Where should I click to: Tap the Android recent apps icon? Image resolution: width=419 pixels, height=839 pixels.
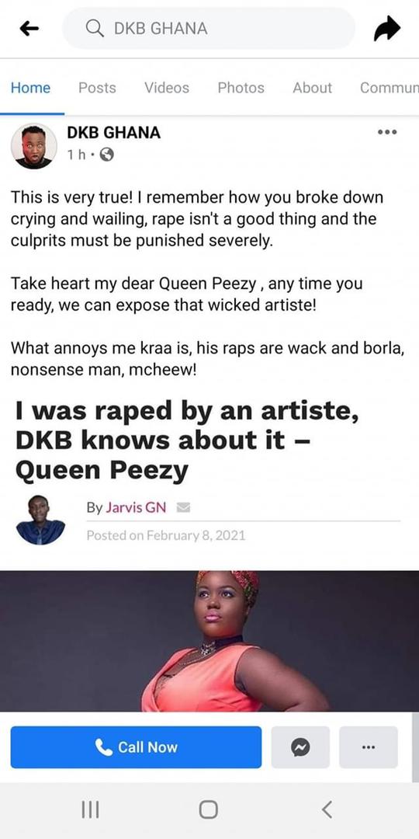pos(90,809)
